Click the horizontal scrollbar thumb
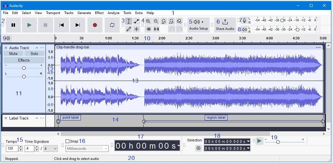 coord(165,134)
